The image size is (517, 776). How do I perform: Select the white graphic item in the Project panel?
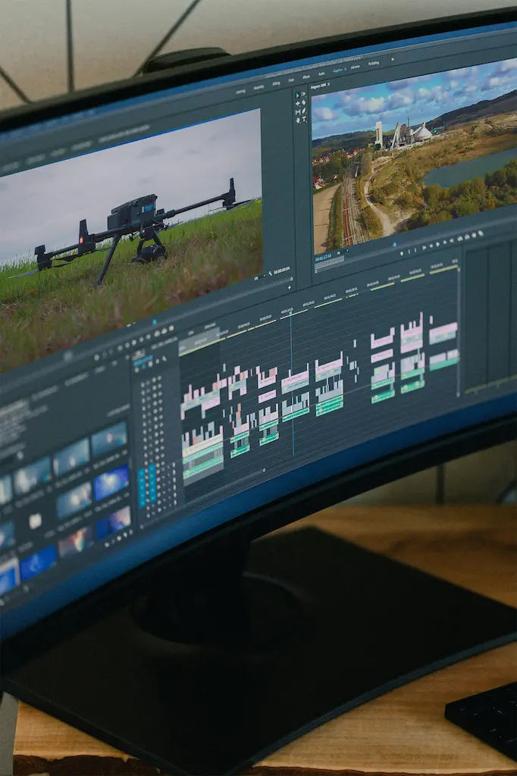click(x=35, y=521)
